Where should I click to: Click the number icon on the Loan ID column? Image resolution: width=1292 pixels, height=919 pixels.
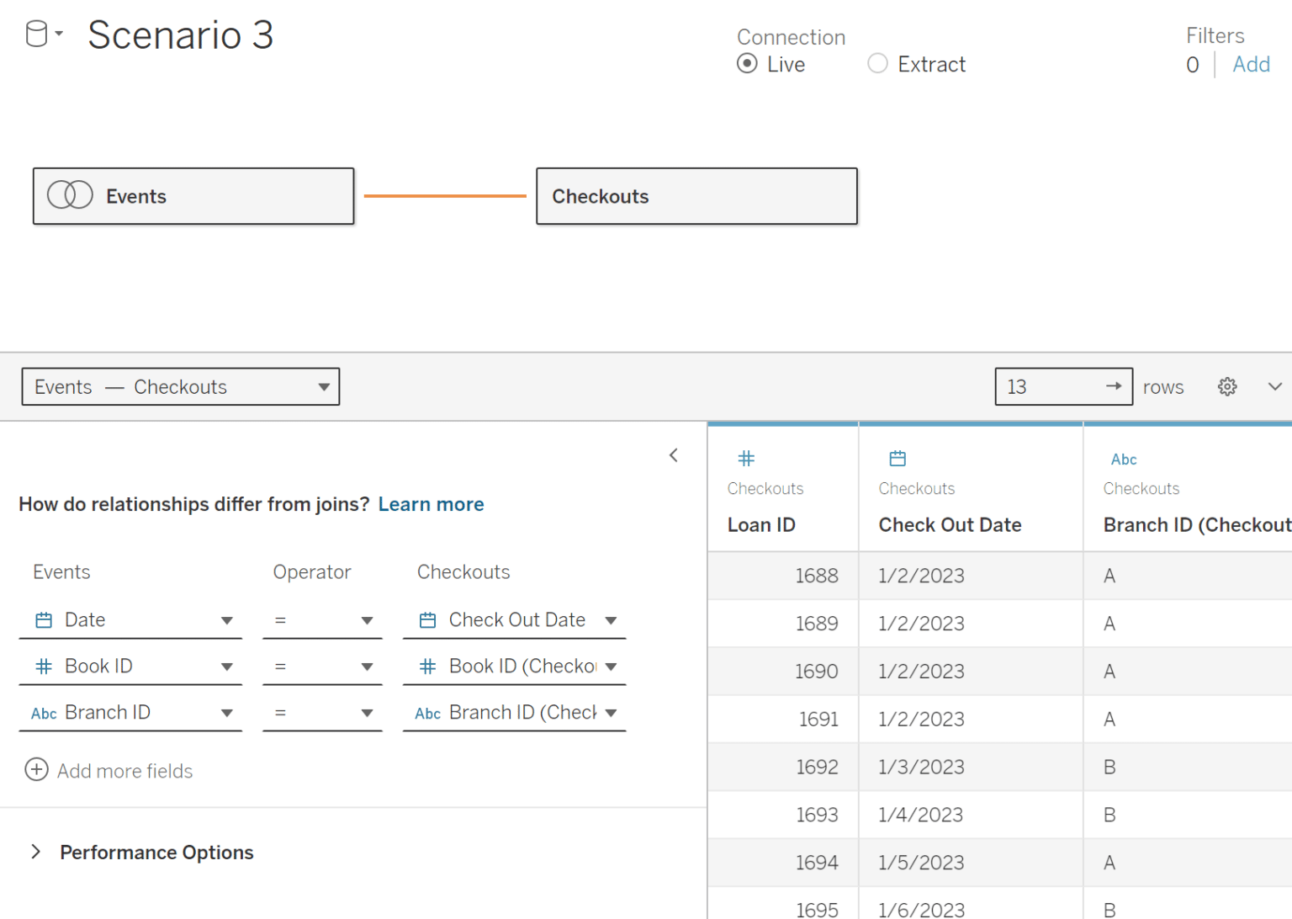click(746, 459)
